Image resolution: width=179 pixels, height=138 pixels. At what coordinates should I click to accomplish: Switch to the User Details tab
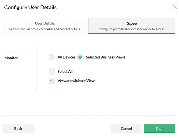(x=45, y=26)
